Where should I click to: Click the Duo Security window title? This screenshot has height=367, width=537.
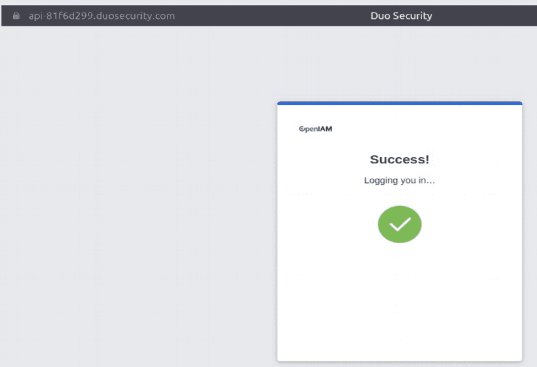point(401,16)
